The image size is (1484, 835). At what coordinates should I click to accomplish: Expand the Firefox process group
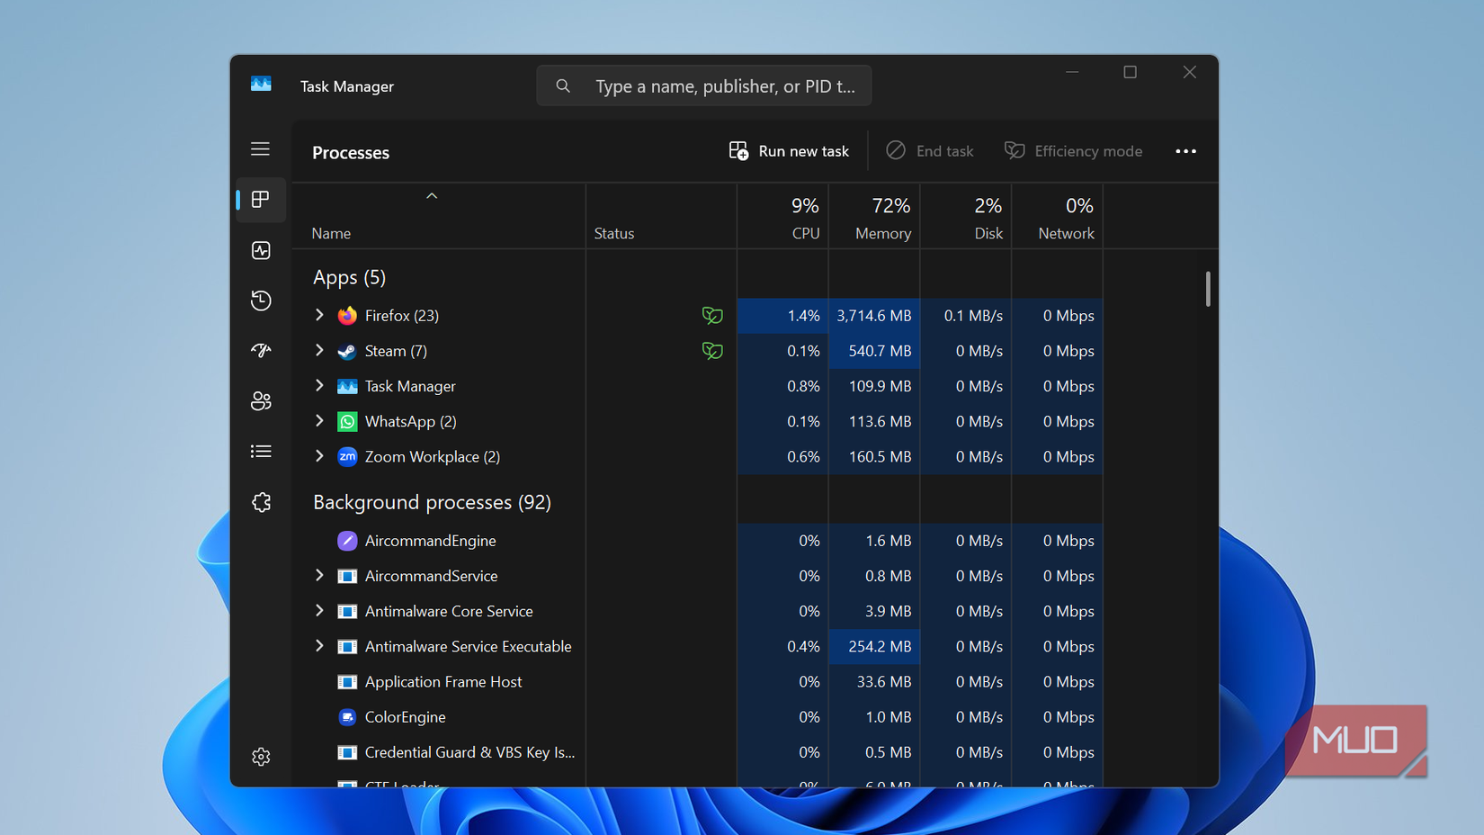tap(319, 315)
